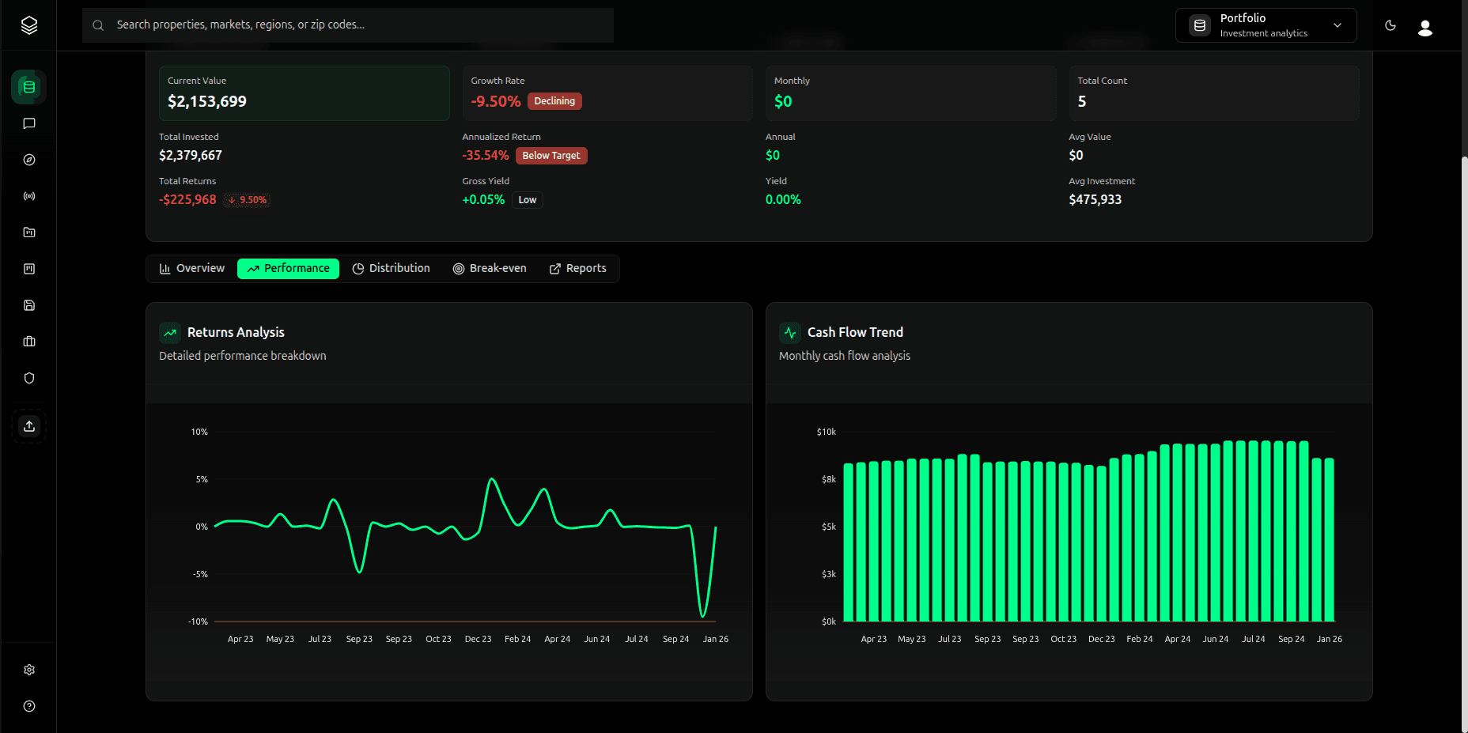This screenshot has height=733, width=1468.
Task: Open settings gear in the sidebar
Action: (x=29, y=670)
